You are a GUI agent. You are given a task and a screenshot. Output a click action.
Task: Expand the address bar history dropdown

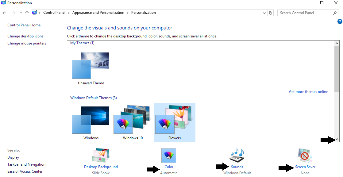[265, 13]
